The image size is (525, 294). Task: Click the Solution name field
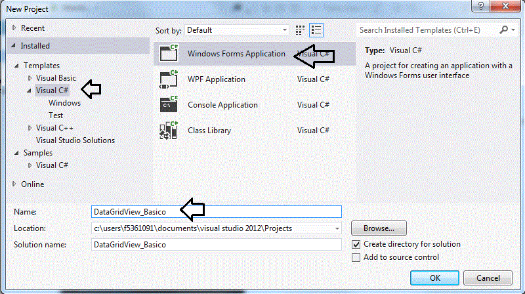(217, 245)
